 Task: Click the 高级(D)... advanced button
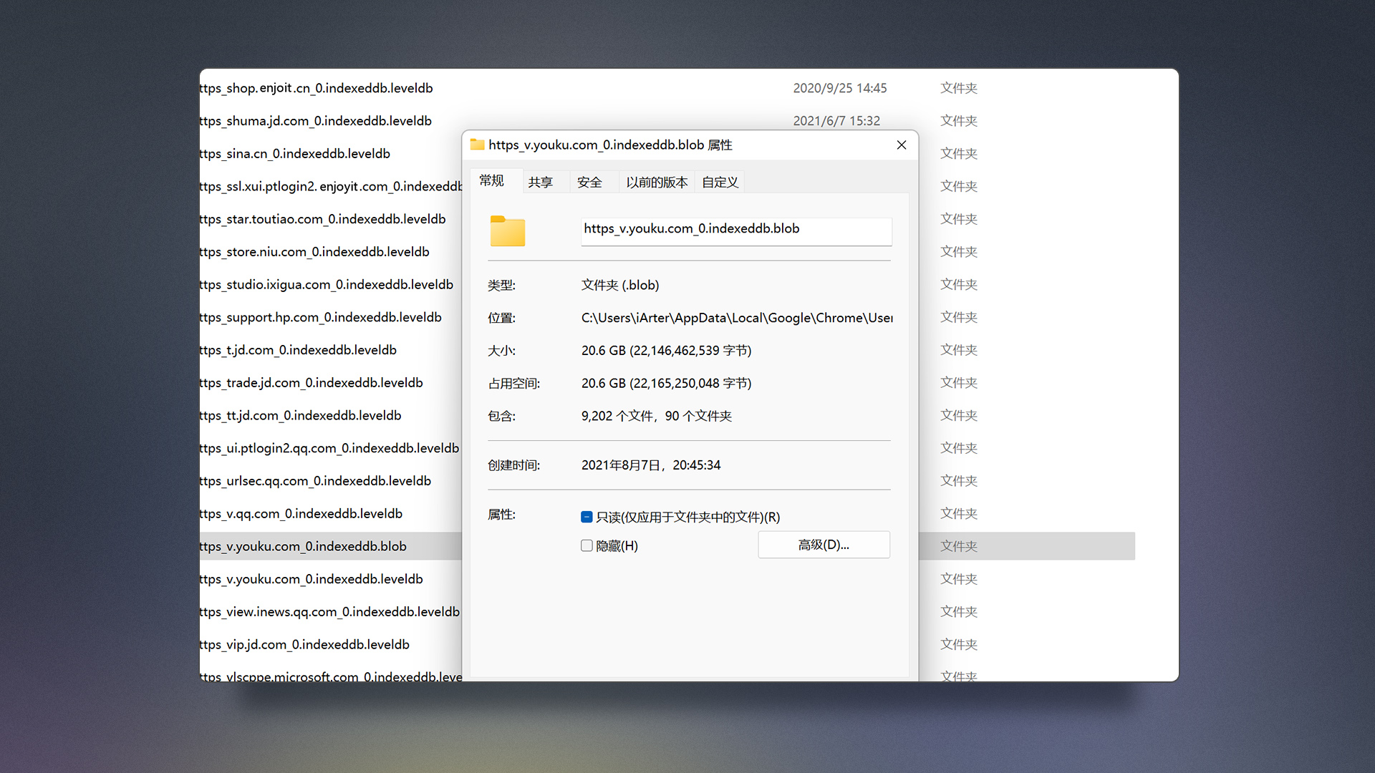(x=823, y=544)
